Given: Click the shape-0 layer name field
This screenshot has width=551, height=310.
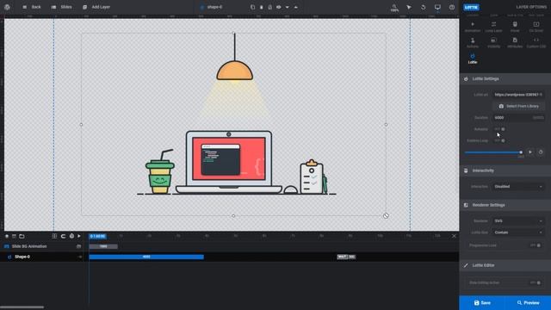Looking at the screenshot, I should (214, 7).
